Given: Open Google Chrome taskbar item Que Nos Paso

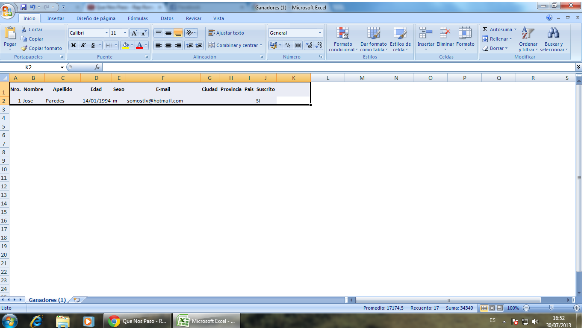Looking at the screenshot, I should pos(138,321).
